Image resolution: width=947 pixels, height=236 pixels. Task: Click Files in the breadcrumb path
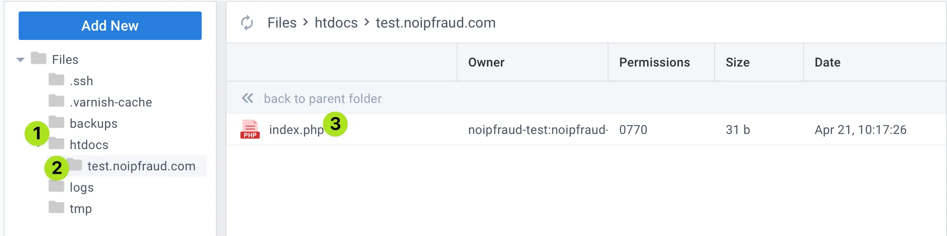click(x=282, y=23)
